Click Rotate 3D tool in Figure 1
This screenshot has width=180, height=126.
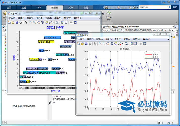pos(42,23)
